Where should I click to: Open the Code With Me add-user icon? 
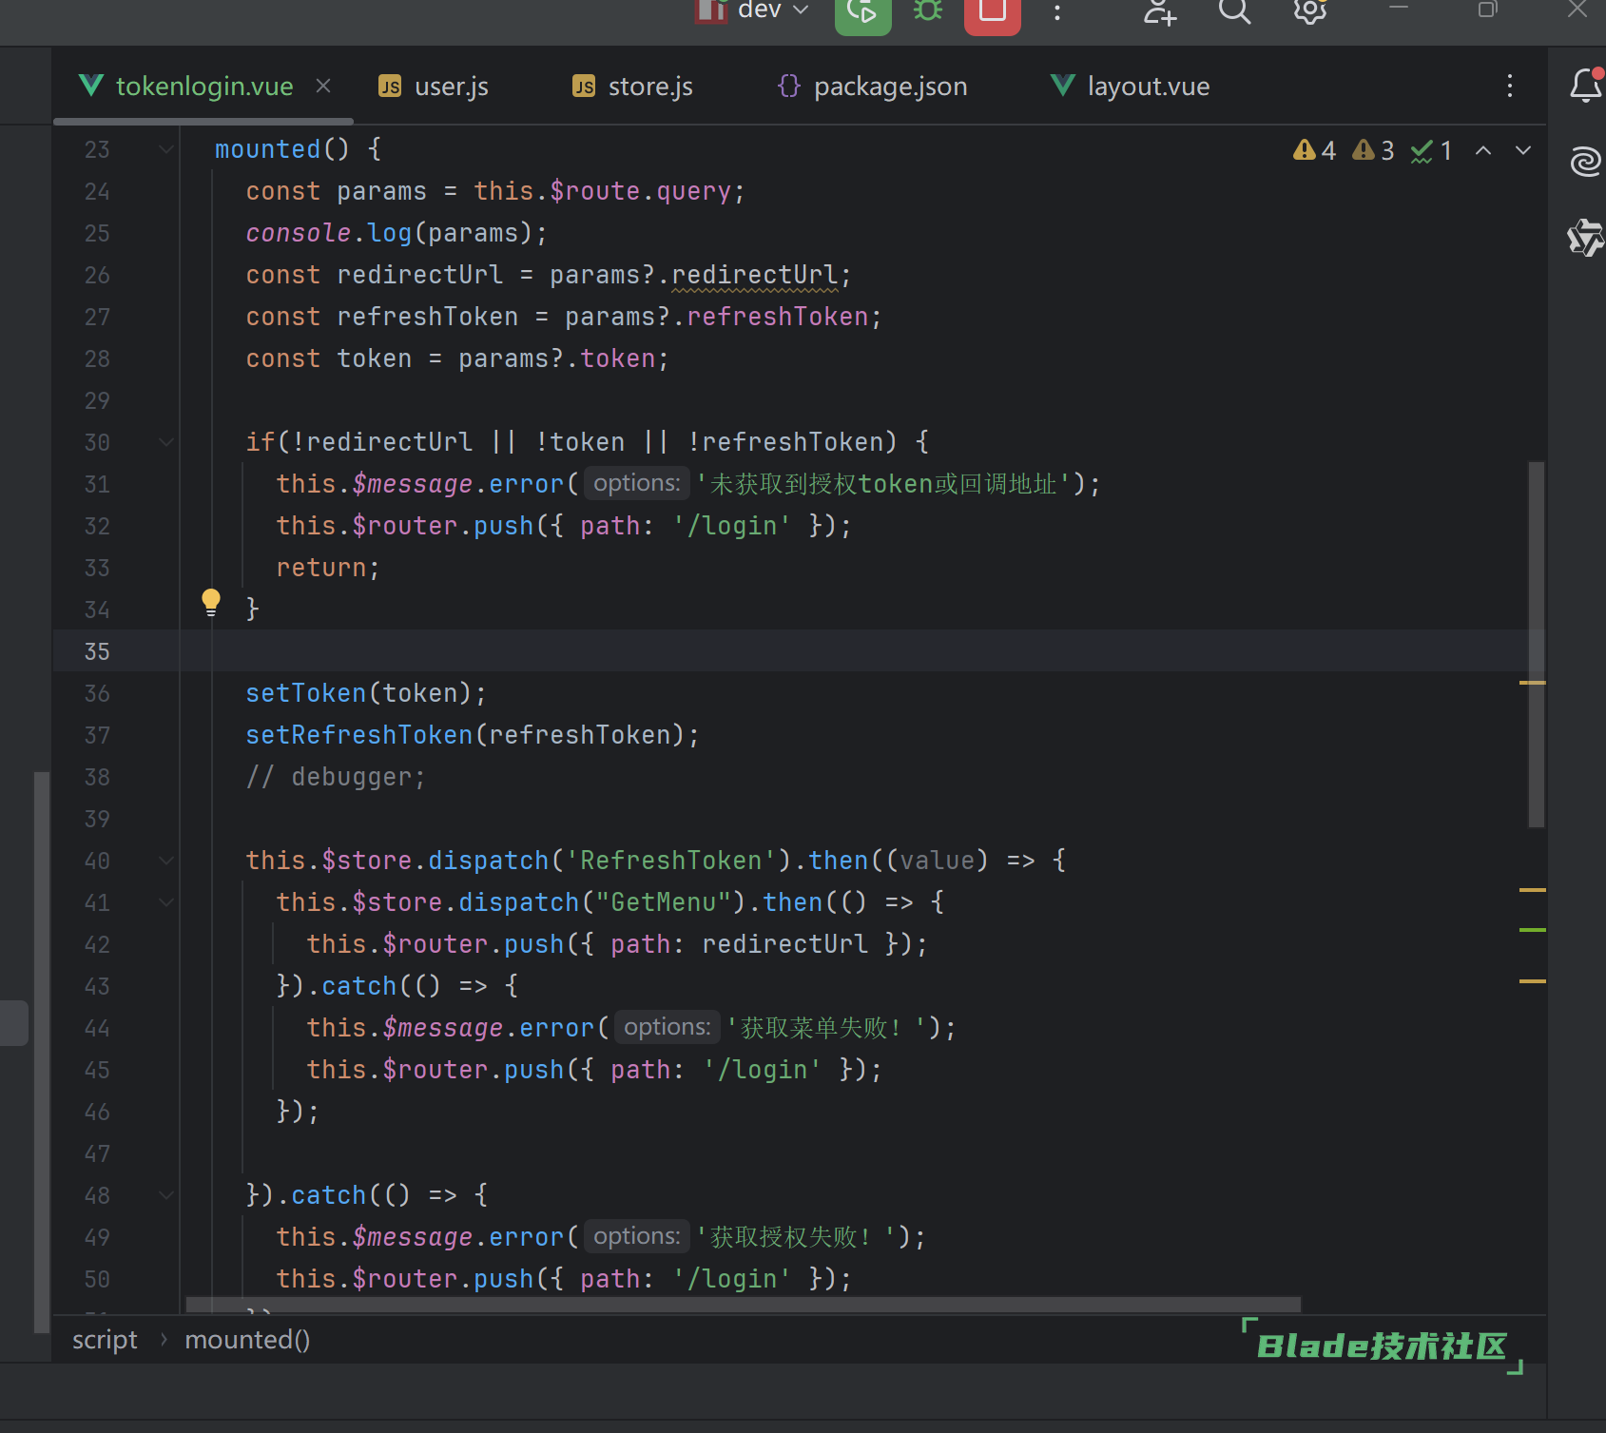pos(1159,11)
